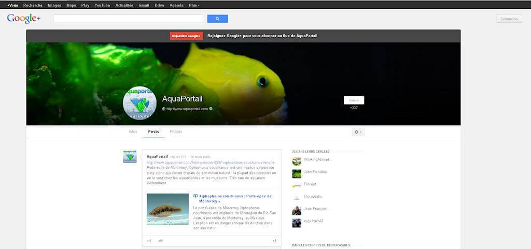The image size is (531, 249).
Task: Open the Jean-François profile name
Action: pos(316,209)
